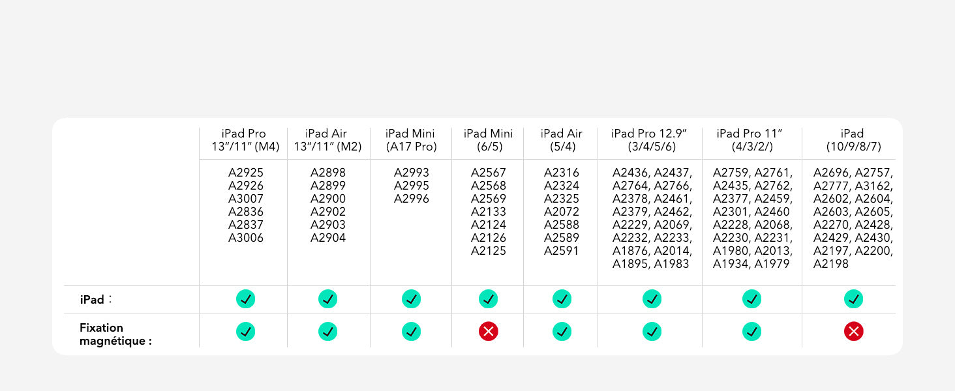This screenshot has height=391, width=955.
Task: Click model number A2198
Action: (831, 264)
